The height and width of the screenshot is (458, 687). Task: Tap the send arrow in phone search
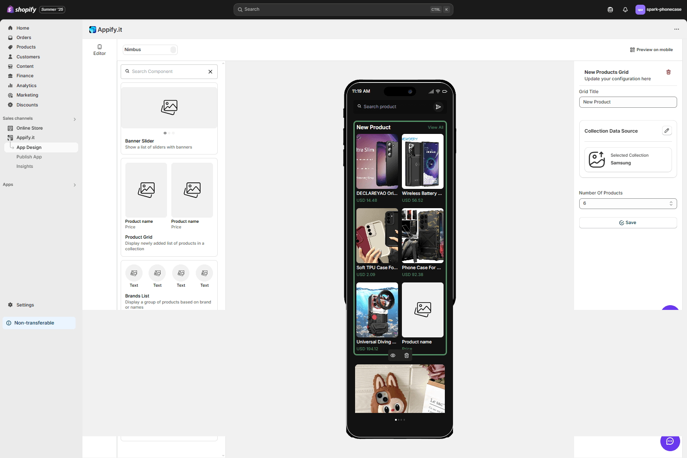click(438, 107)
